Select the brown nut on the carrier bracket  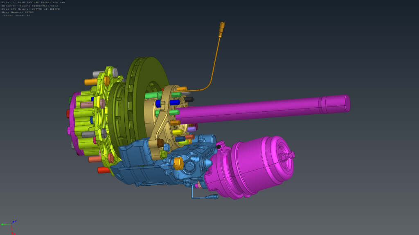point(160,143)
